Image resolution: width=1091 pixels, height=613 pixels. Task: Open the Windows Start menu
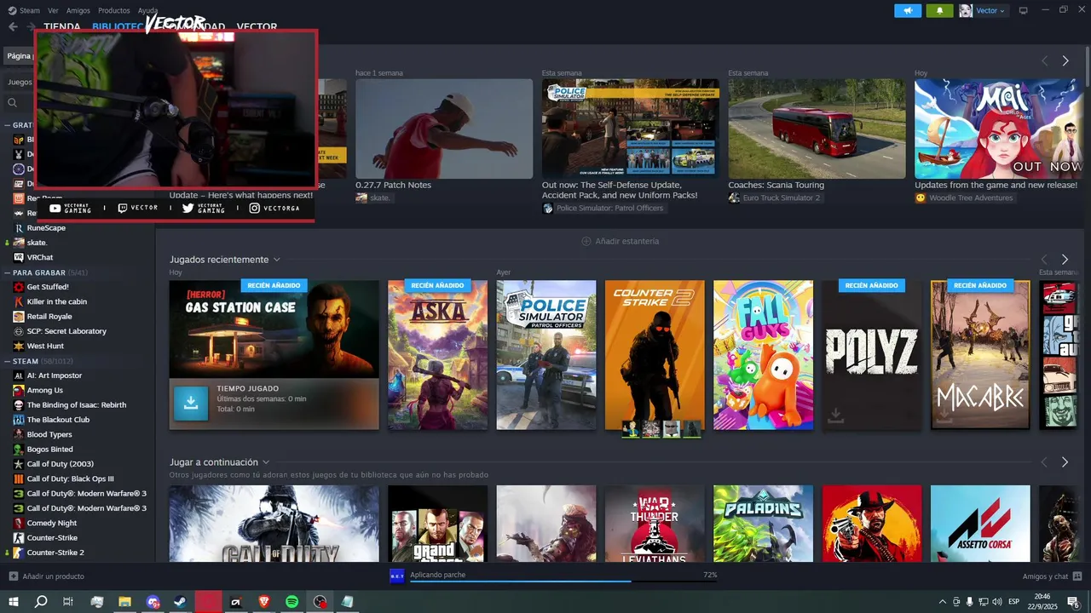coord(13,602)
